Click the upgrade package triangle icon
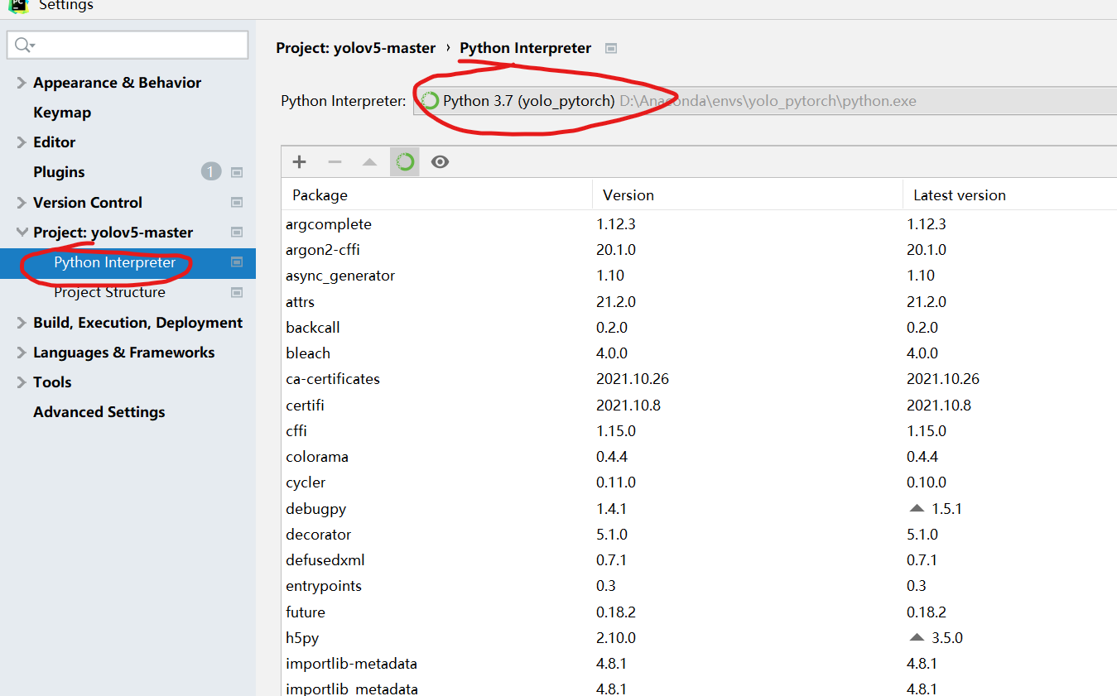Image resolution: width=1117 pixels, height=696 pixels. click(369, 161)
